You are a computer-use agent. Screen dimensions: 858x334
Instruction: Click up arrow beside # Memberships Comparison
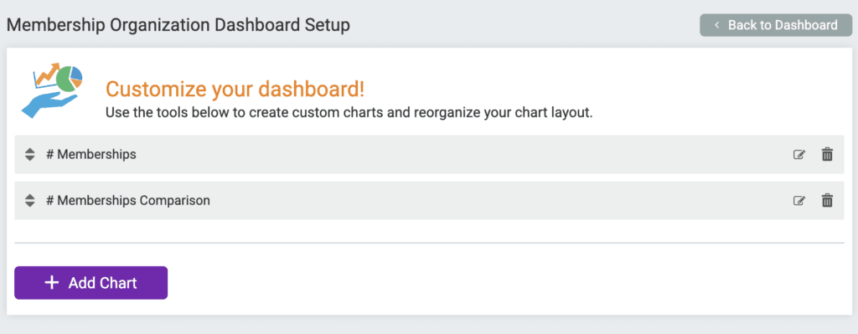coord(30,197)
